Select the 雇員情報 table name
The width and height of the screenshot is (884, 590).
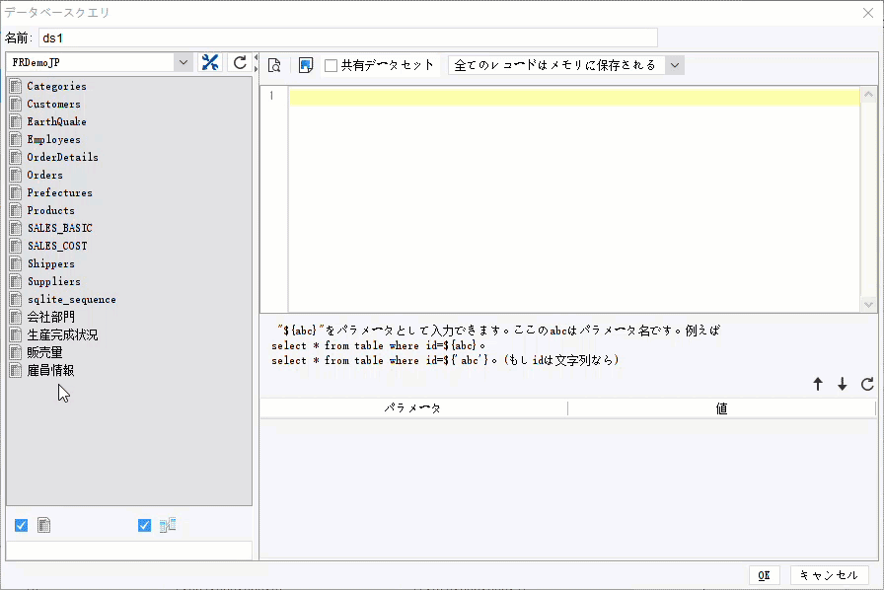50,371
